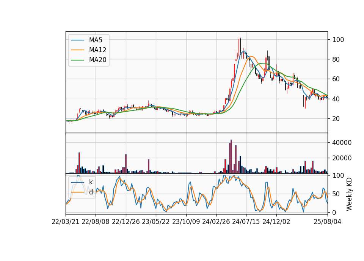Click the green MA20 legend line sample

pos(77,60)
